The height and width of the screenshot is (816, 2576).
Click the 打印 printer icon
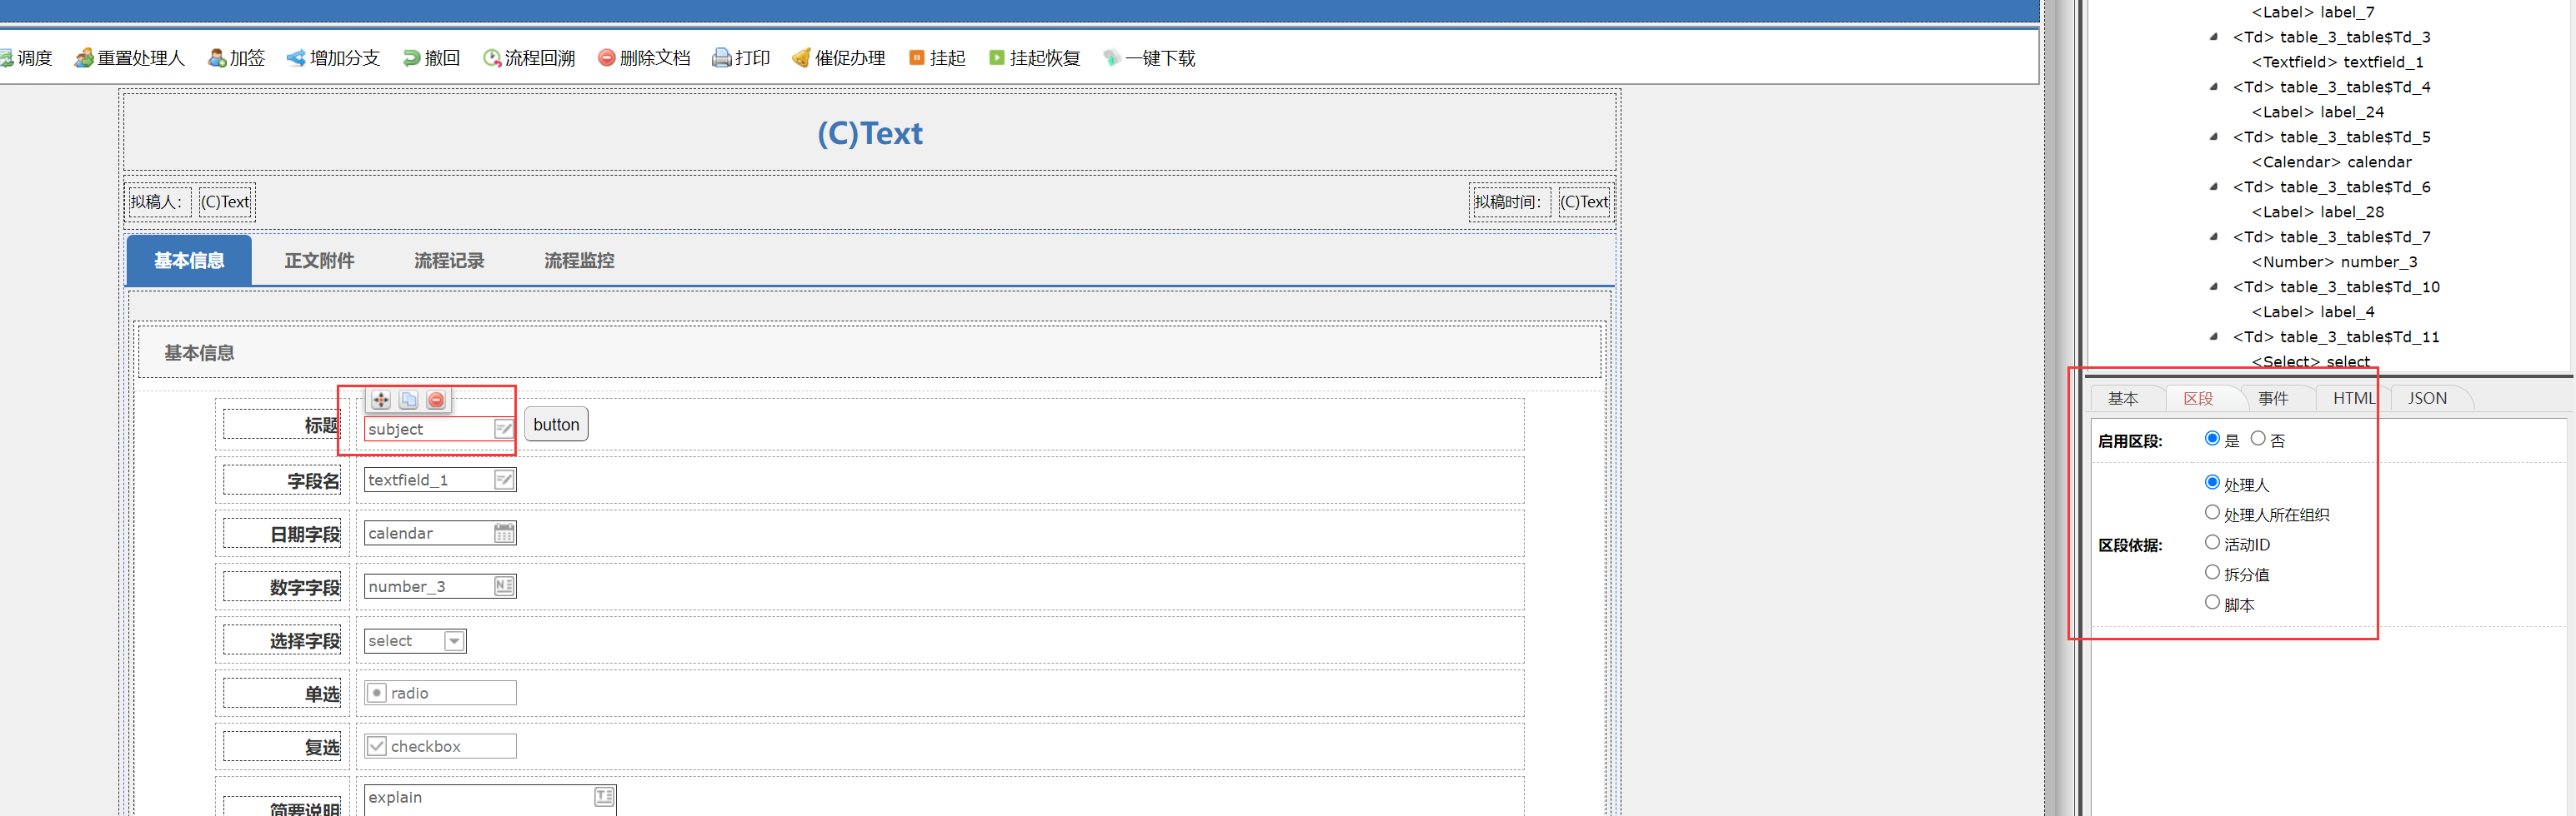722,58
